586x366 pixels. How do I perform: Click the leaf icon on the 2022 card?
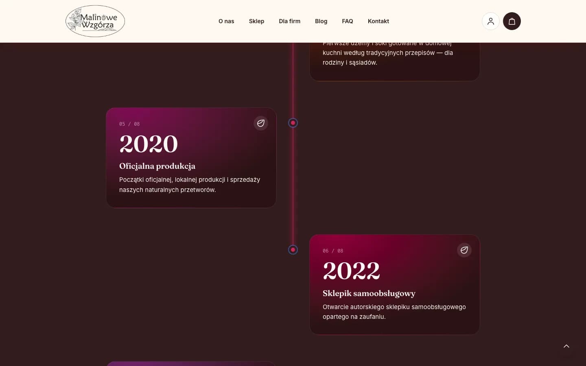464,250
